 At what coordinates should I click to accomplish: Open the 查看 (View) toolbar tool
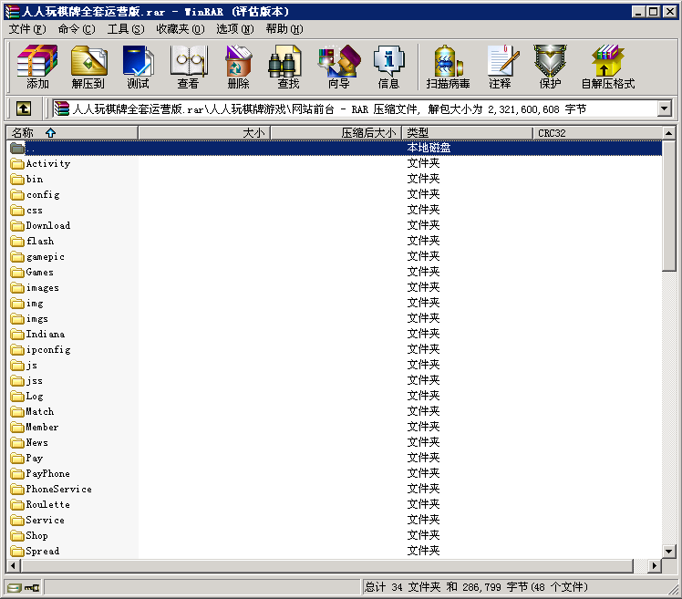(188, 67)
